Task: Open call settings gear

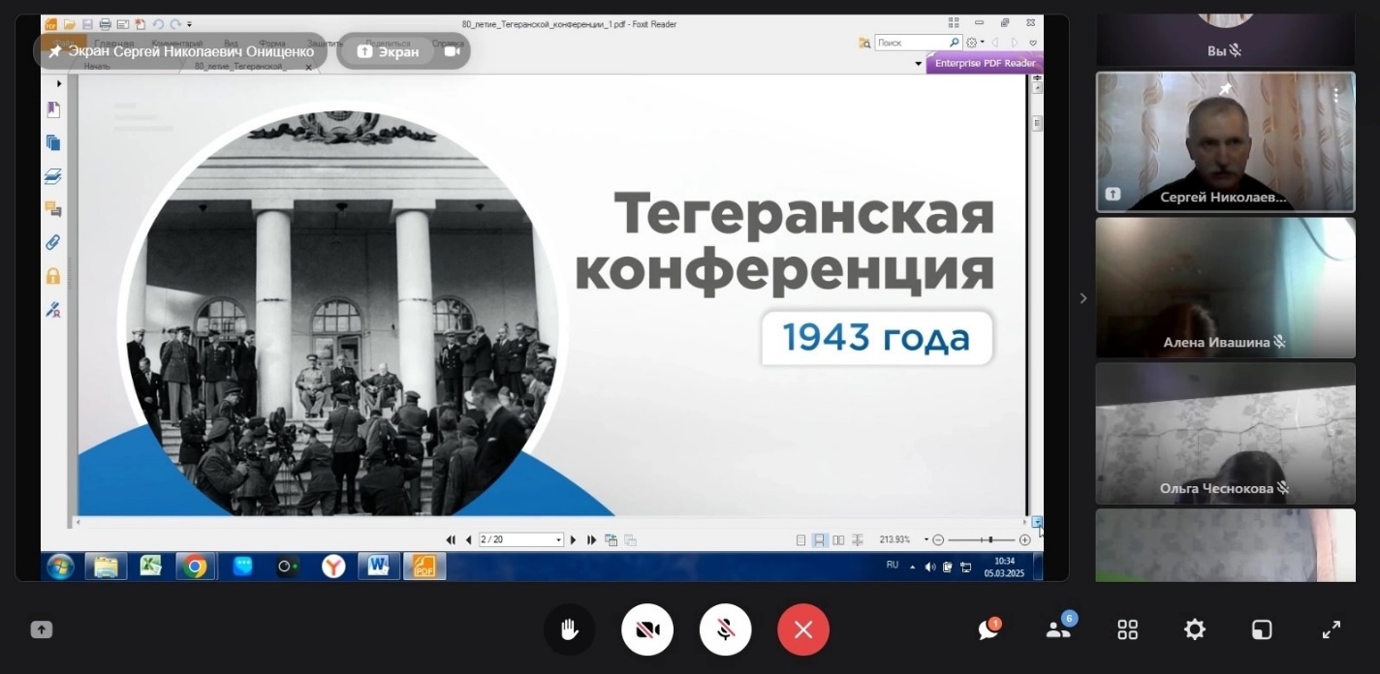Action: click(x=1195, y=630)
